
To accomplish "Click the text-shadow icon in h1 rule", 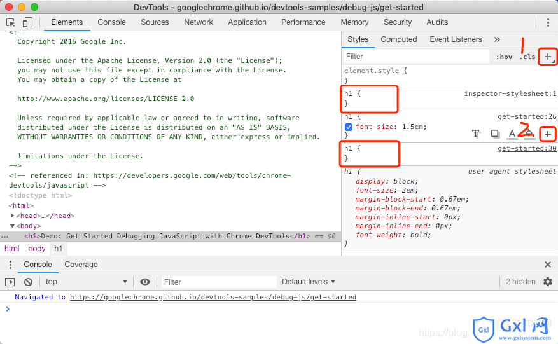I will point(476,134).
